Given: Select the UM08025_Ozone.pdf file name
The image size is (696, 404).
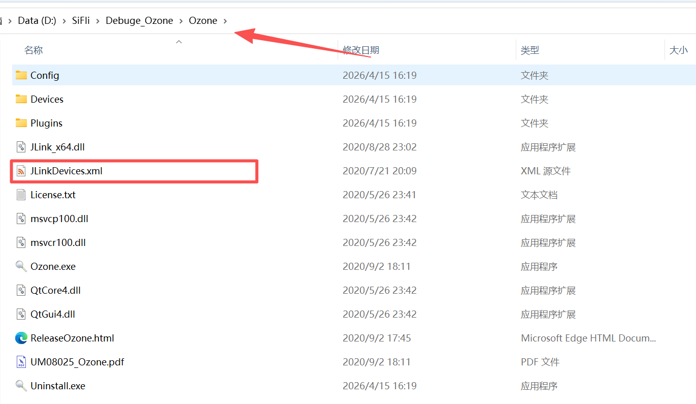Looking at the screenshot, I should pos(77,362).
